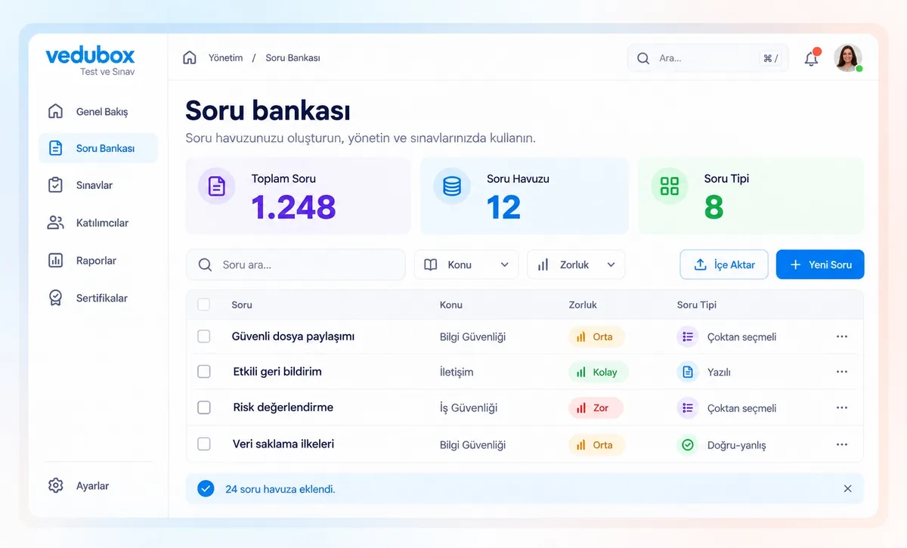Sort by the Zorluk column header
Viewport: 907px width, 548px height.
(583, 305)
